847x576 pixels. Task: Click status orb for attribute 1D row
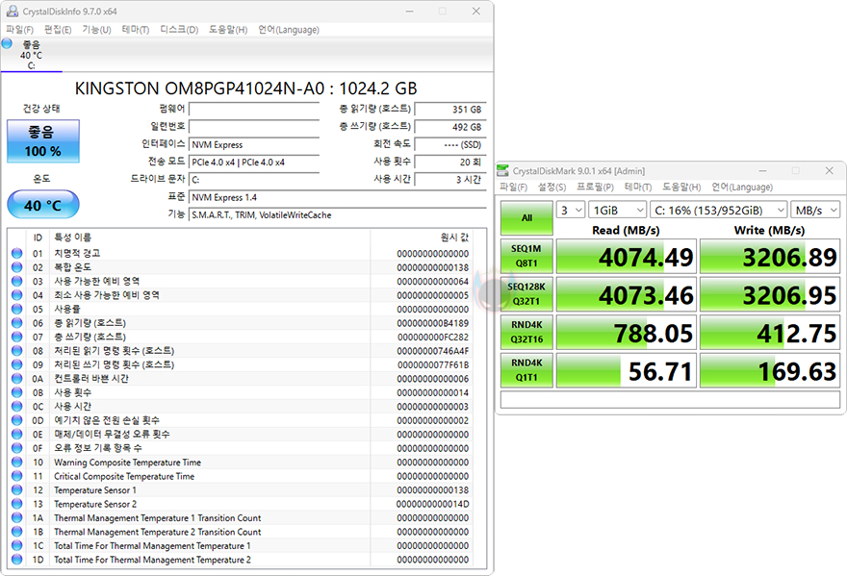16,560
